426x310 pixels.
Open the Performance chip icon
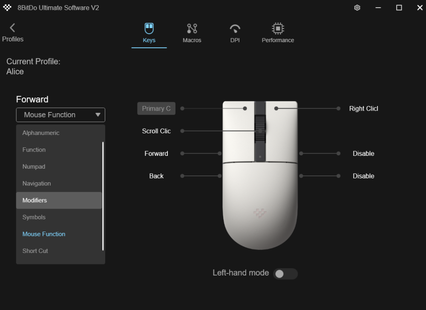(278, 29)
